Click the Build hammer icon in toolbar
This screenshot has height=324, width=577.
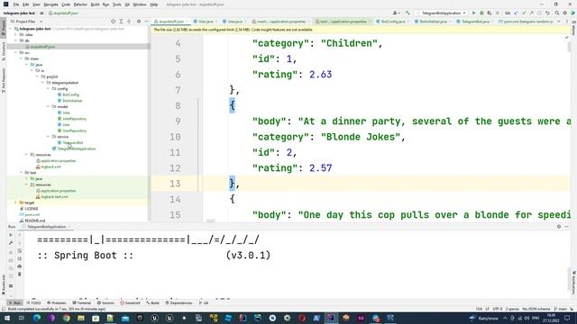click(x=408, y=13)
